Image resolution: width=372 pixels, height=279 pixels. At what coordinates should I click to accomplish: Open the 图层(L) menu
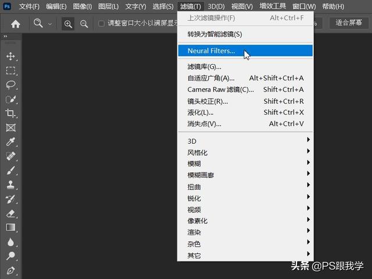pos(109,6)
